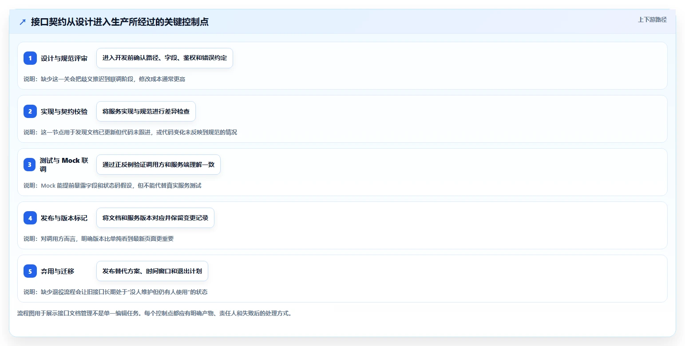The height and width of the screenshot is (346, 685).
Task: Click the panel heading 接口契约从设计进入生产所经过的关键控制点
Action: pos(120,22)
